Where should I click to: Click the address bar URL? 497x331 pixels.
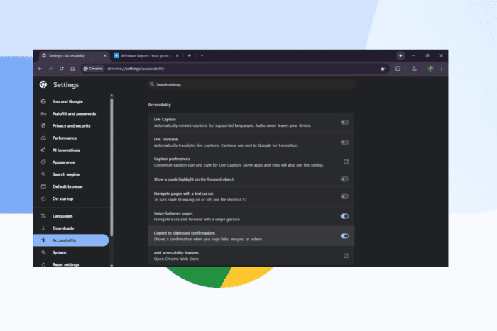point(136,69)
